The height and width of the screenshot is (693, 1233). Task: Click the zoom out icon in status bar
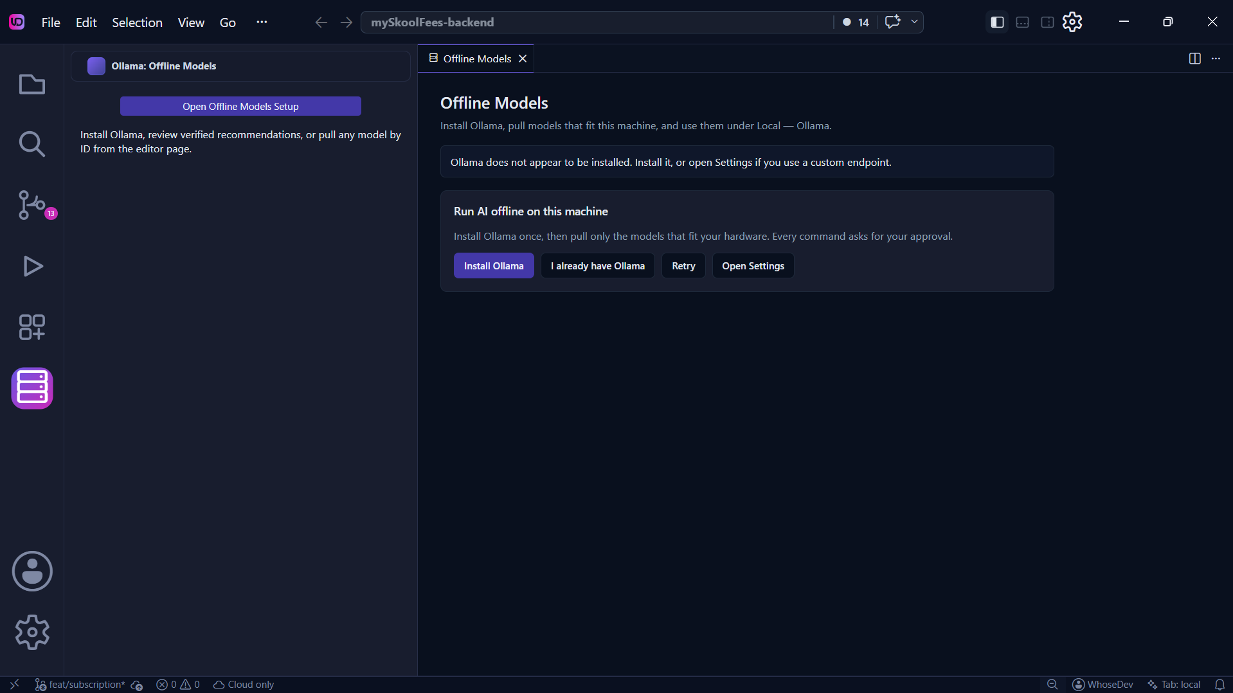(x=1052, y=685)
